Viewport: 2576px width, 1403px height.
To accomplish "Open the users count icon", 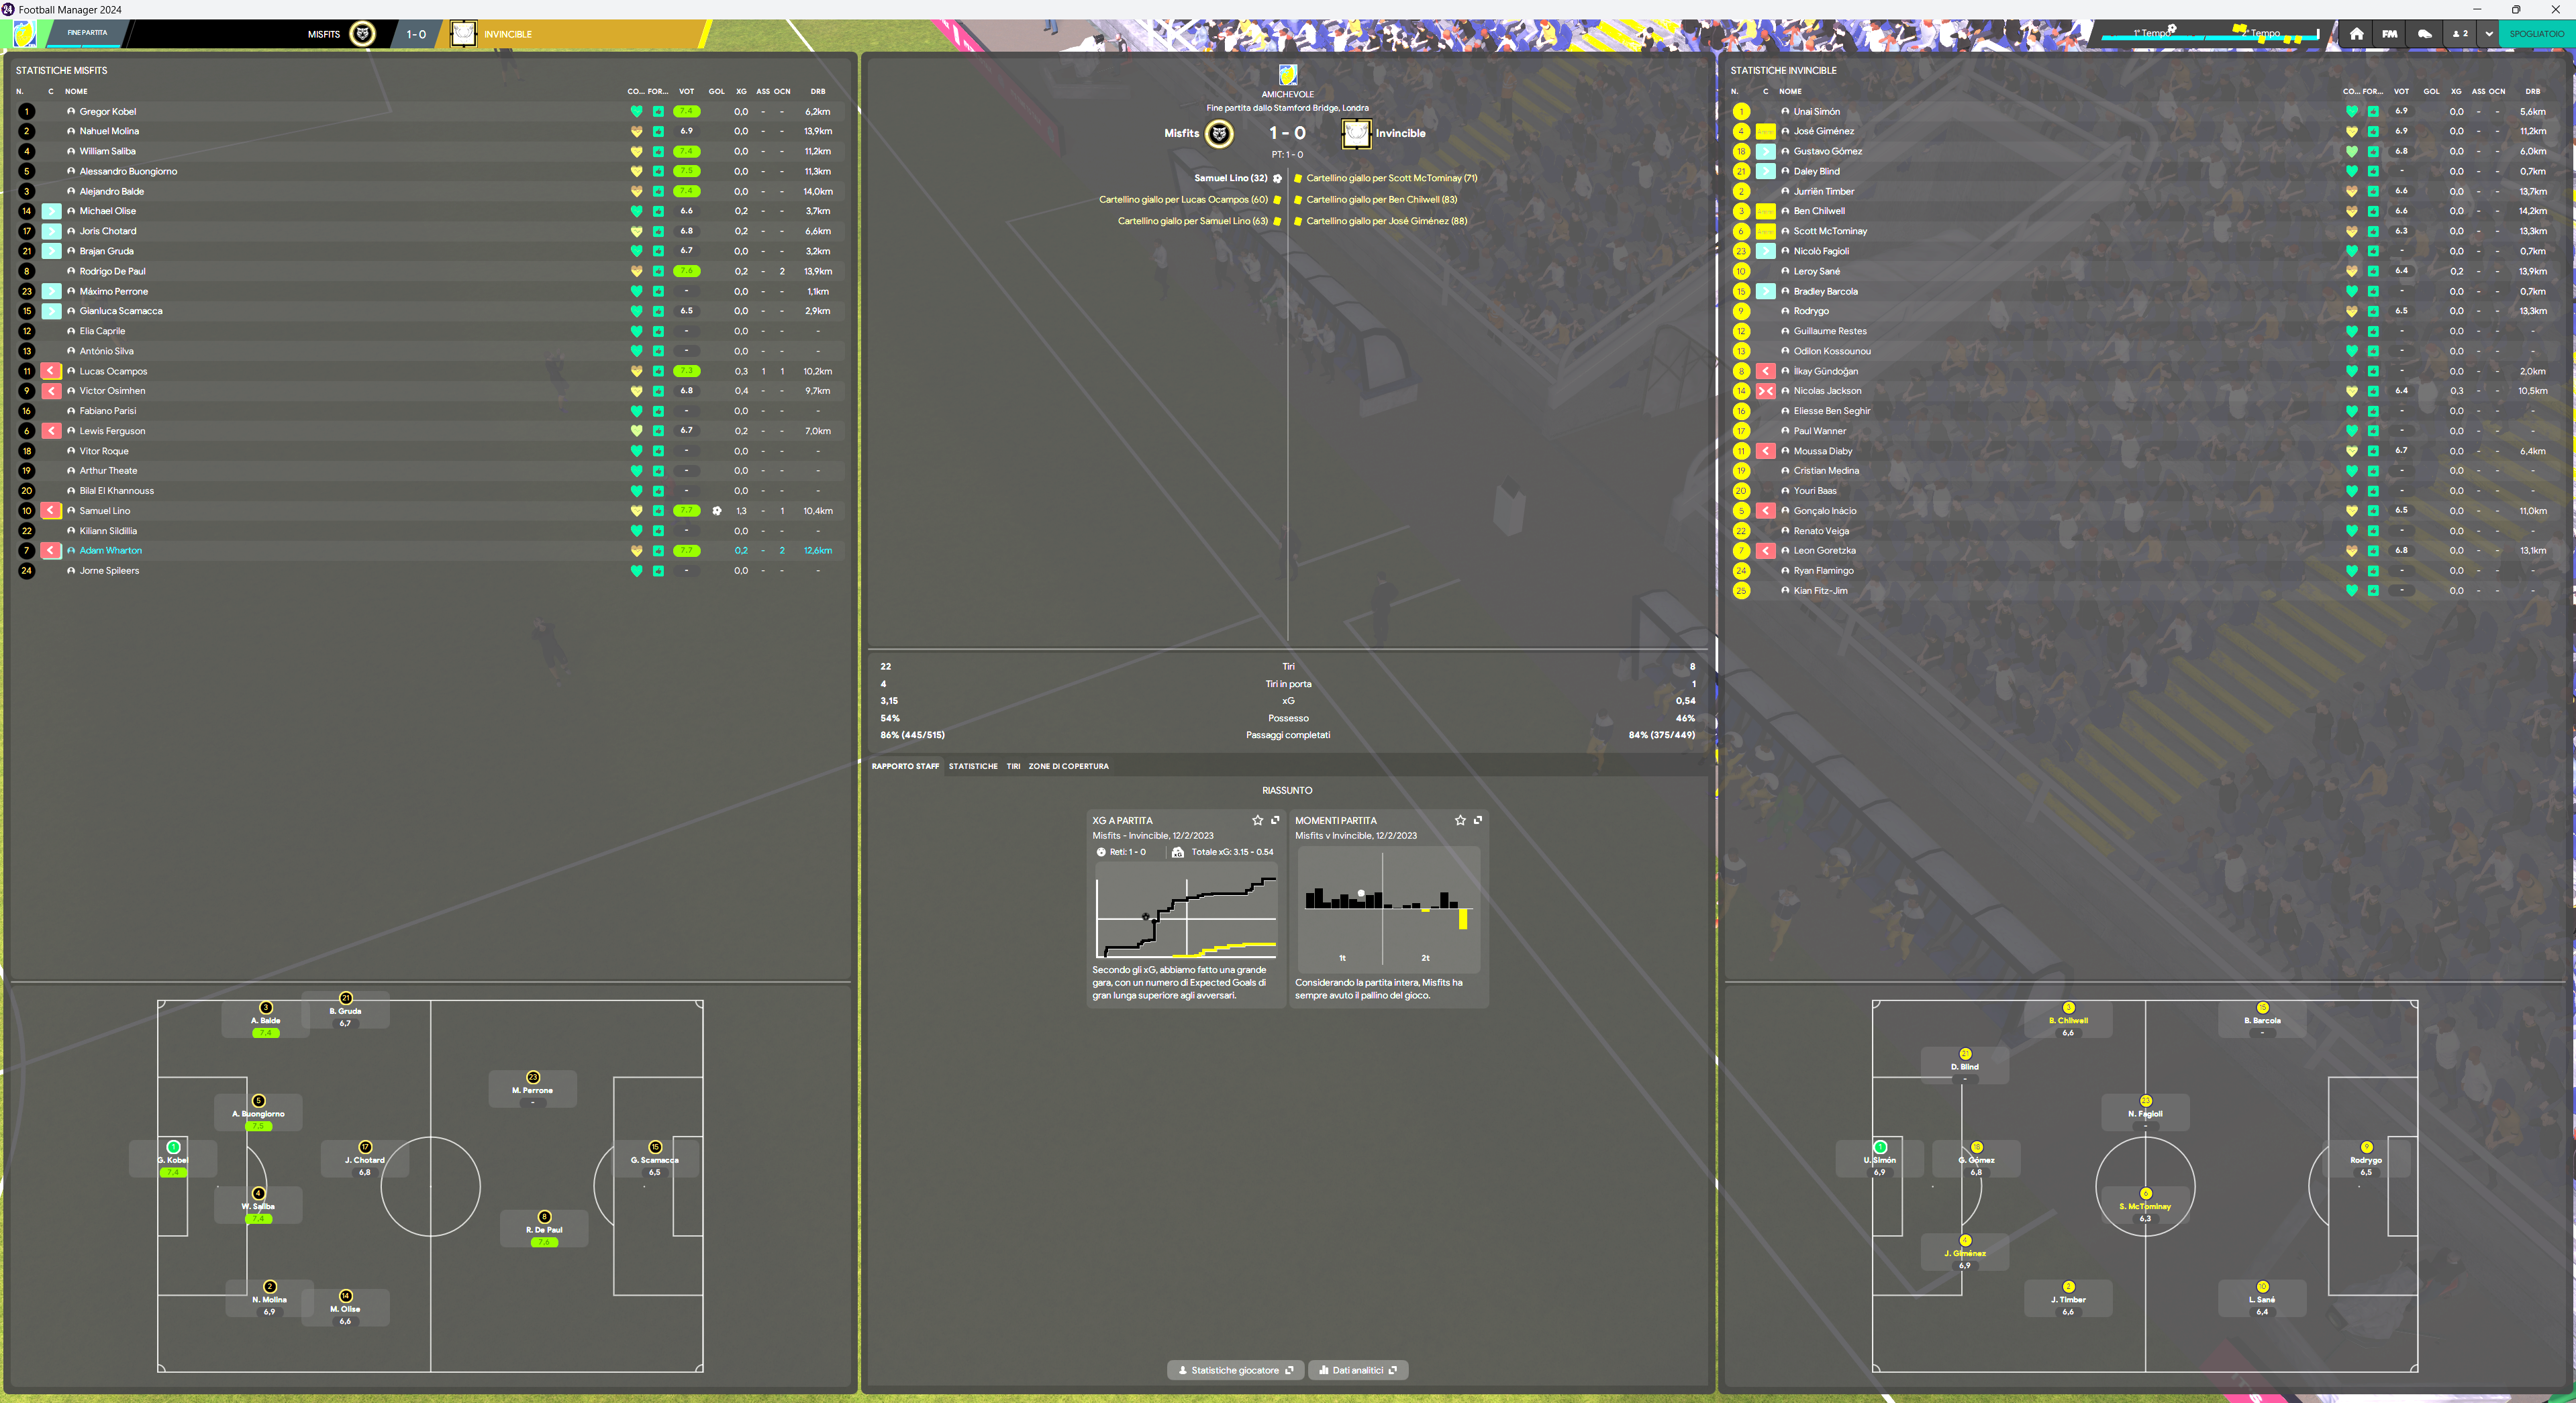I will click(2459, 33).
